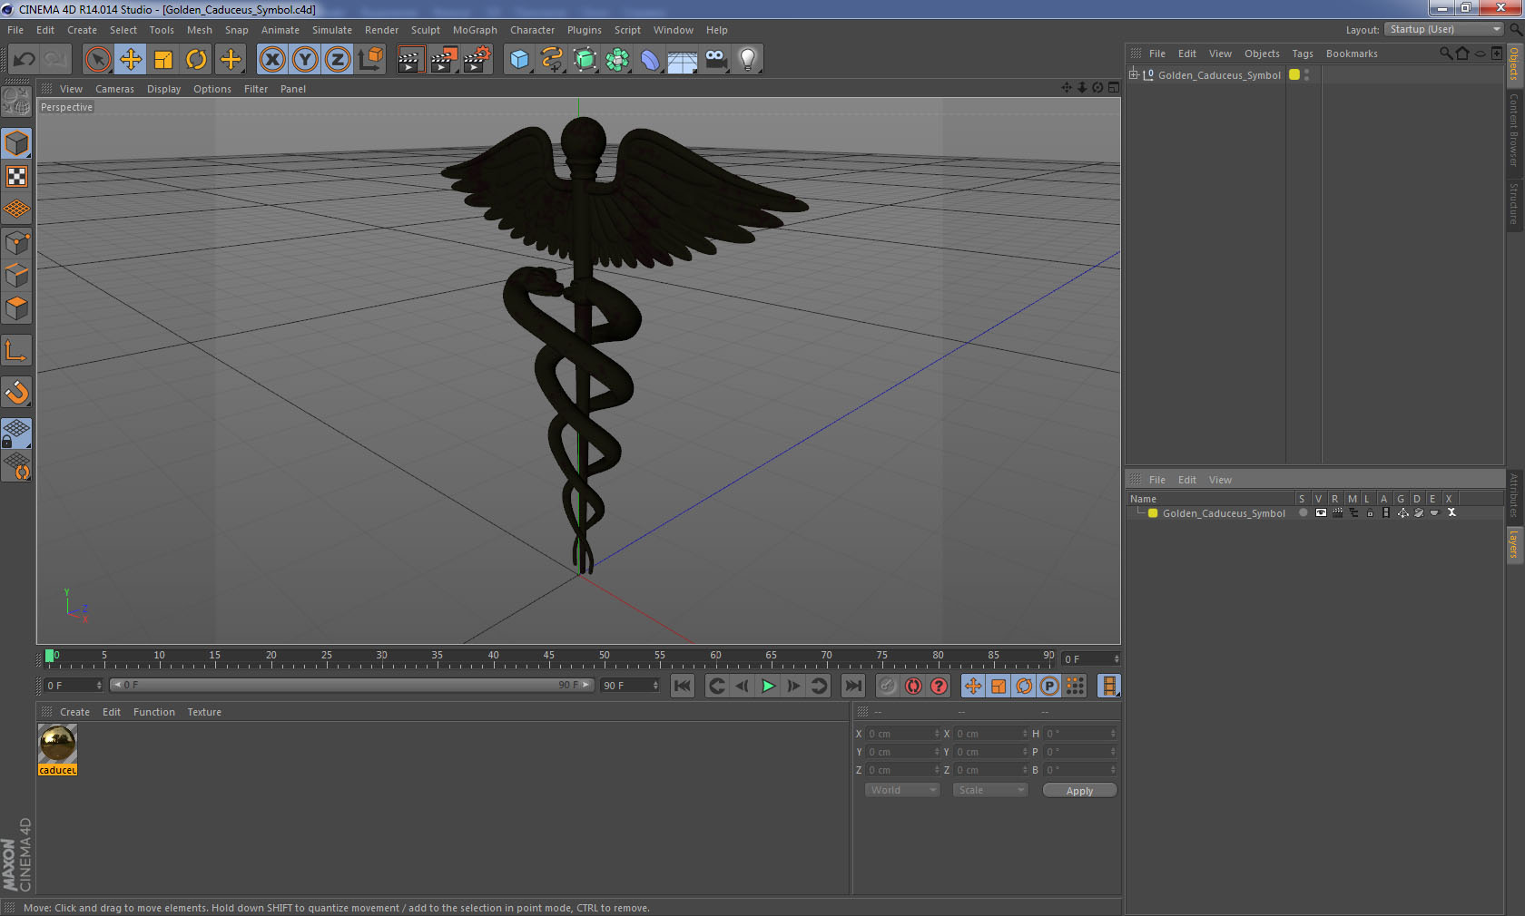
Task: Add a light object
Action: pos(748,60)
